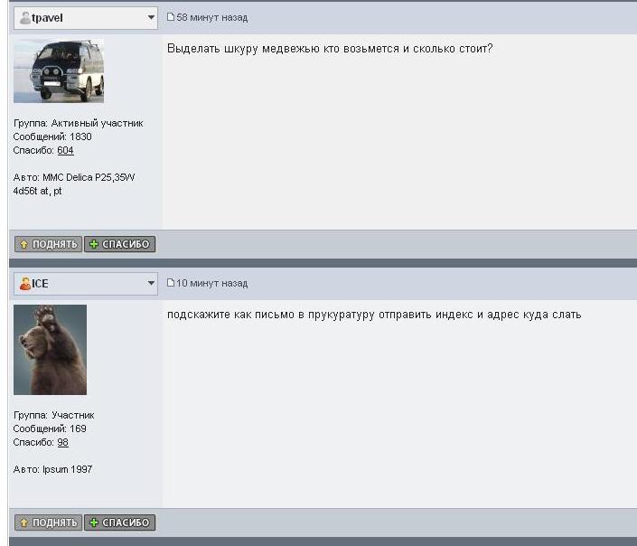Click the orange user icon beside ICE

pyautogui.click(x=24, y=283)
